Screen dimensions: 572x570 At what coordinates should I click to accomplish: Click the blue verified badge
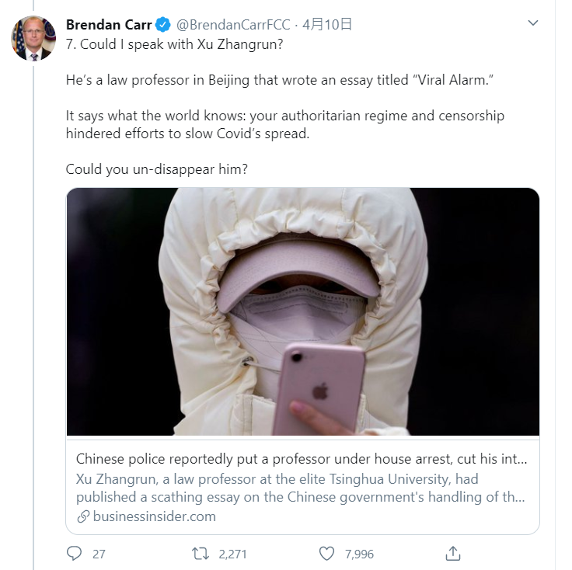tap(164, 25)
